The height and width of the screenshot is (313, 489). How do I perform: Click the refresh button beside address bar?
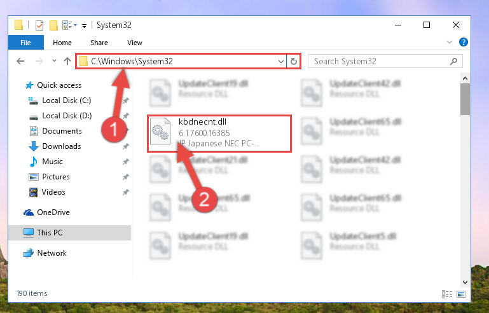[x=293, y=61]
